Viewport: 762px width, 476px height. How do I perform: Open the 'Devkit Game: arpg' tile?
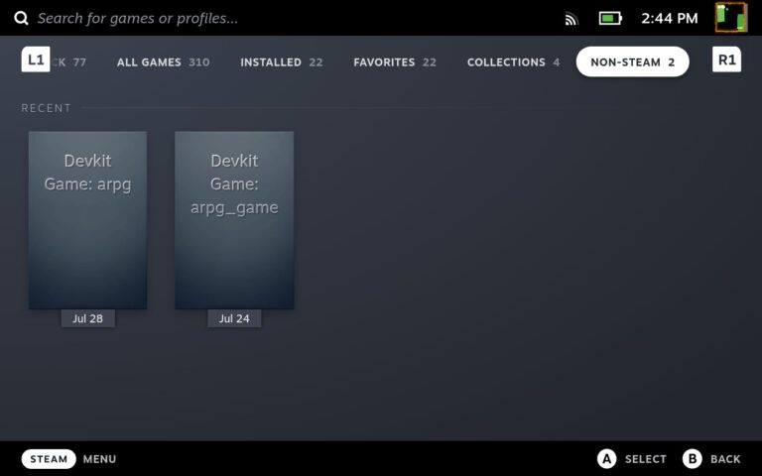87,220
